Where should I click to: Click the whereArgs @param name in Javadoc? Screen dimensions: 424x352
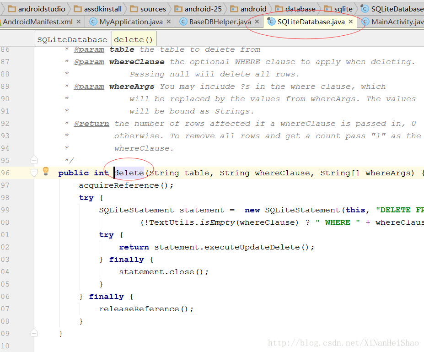pos(132,87)
